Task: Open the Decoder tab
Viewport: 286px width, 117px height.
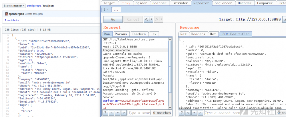Action: point(245,3)
